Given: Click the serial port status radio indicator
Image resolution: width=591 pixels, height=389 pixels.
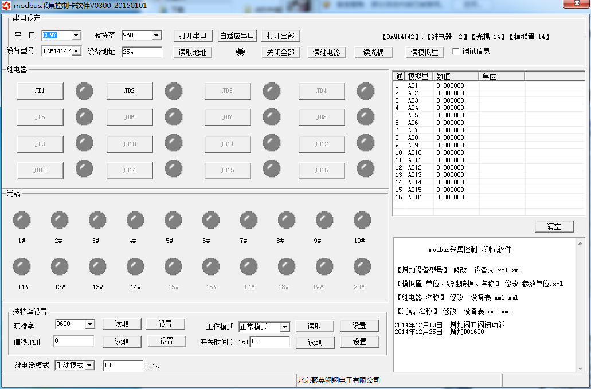Looking at the screenshot, I should (240, 52).
